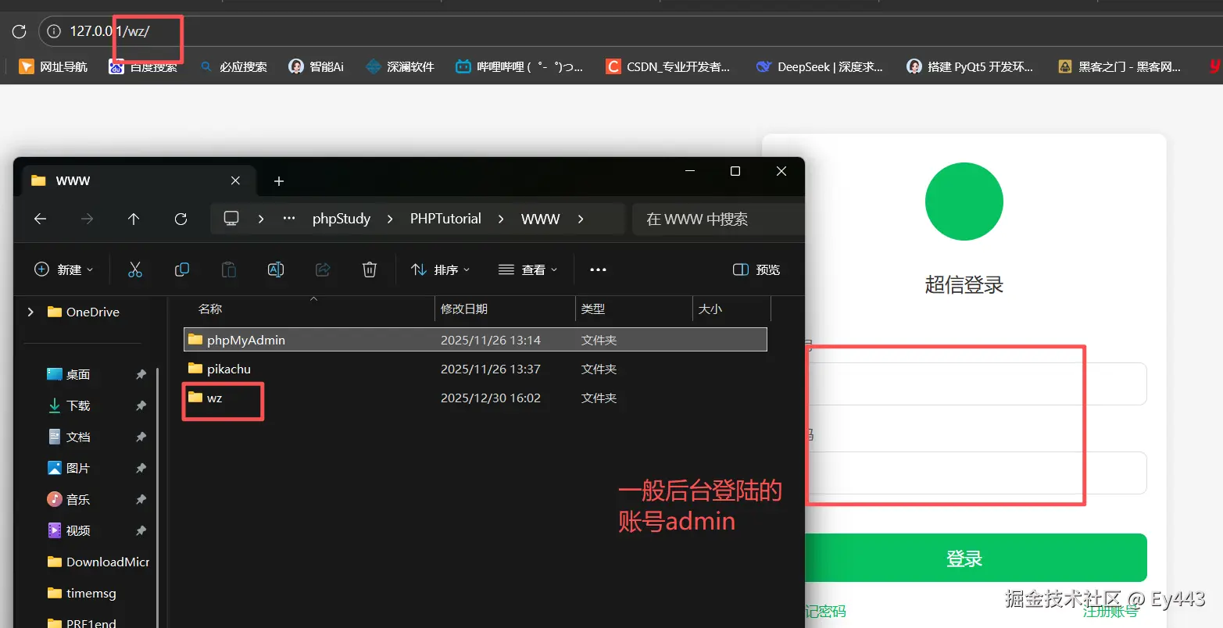The height and width of the screenshot is (628, 1223).
Task: Add a new File Explorer tab
Action: pos(279,181)
